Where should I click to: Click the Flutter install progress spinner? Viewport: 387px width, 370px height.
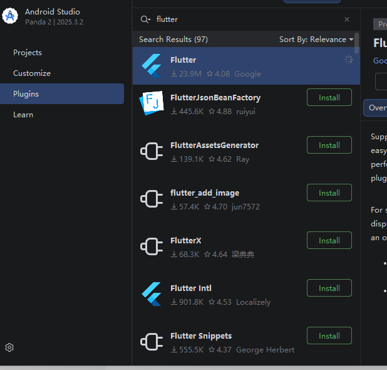349,60
